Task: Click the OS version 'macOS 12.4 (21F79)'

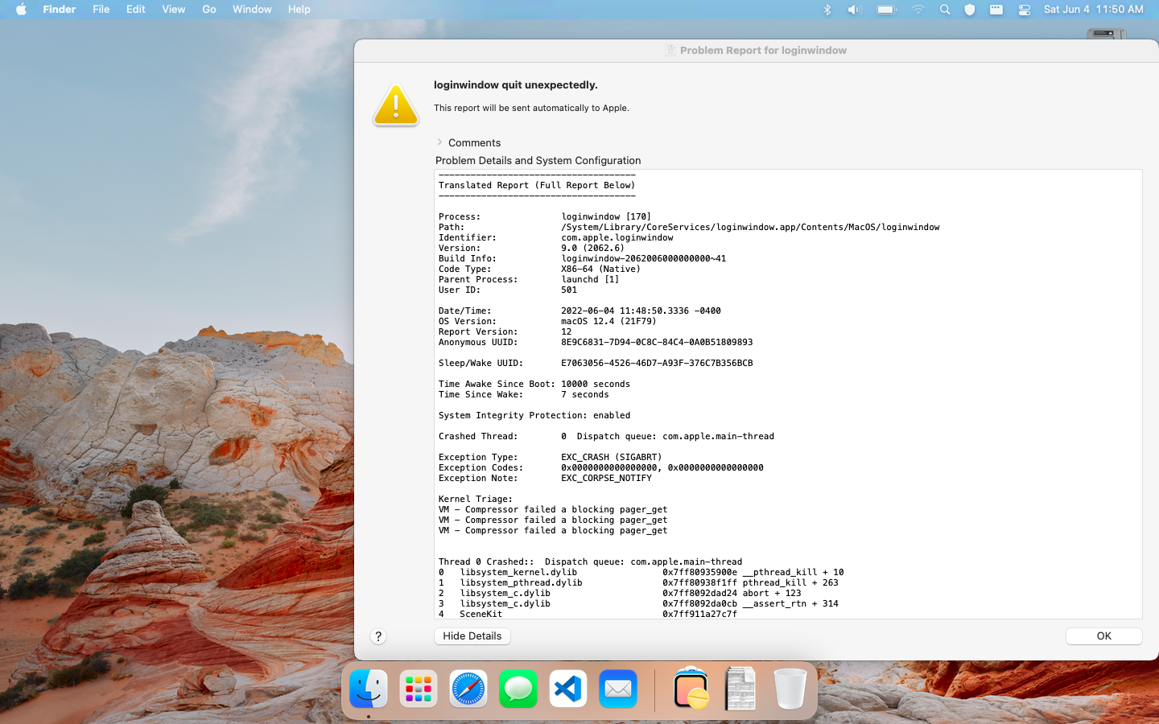Action: pos(609,322)
